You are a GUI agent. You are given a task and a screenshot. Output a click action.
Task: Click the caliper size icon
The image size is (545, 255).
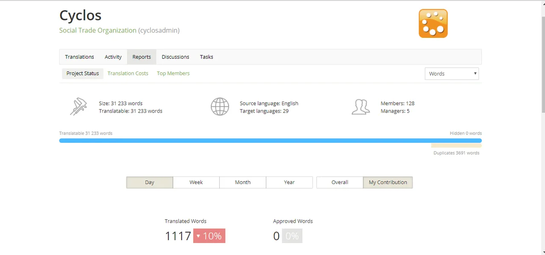pos(78,107)
